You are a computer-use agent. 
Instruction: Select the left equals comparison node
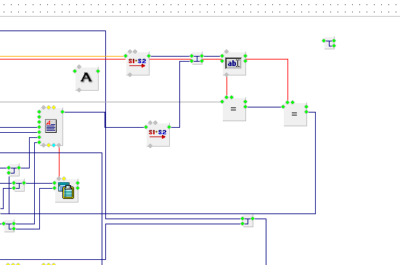pyautogui.click(x=234, y=109)
